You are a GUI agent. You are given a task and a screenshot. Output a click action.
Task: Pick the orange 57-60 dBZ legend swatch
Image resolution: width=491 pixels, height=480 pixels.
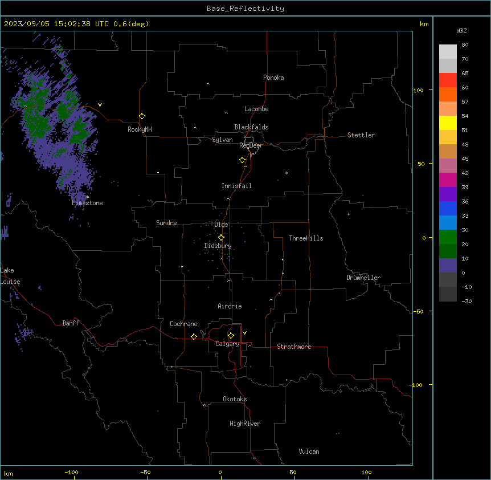coord(448,94)
